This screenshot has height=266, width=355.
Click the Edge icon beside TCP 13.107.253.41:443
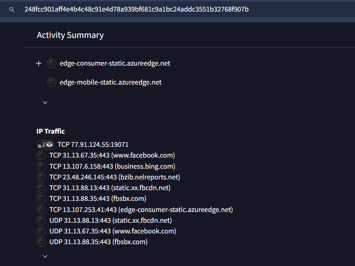[x=41, y=210]
